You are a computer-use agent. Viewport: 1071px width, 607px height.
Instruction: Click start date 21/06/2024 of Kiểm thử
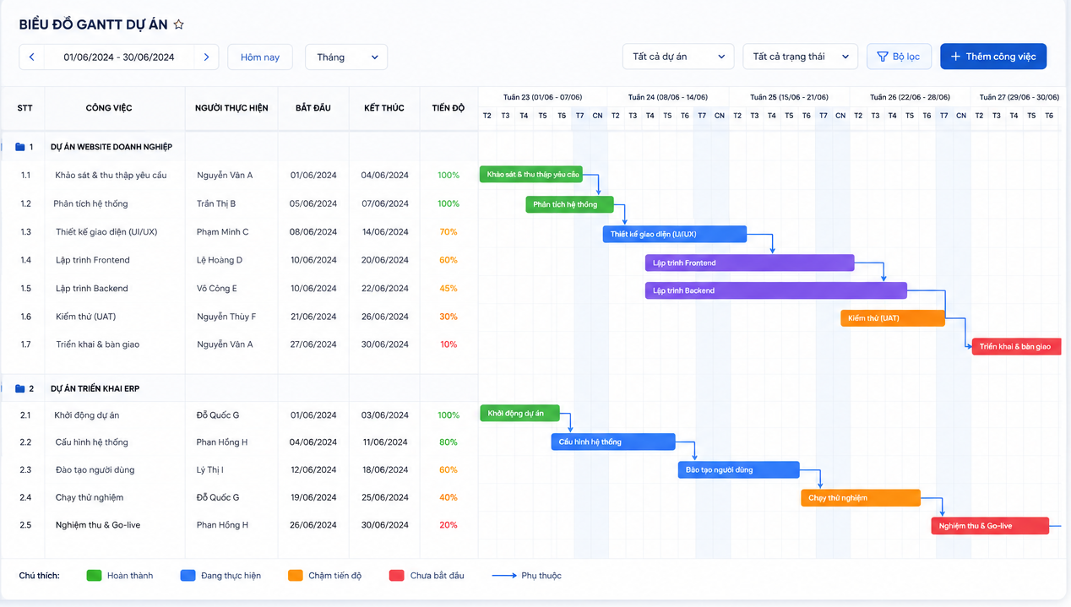point(313,317)
